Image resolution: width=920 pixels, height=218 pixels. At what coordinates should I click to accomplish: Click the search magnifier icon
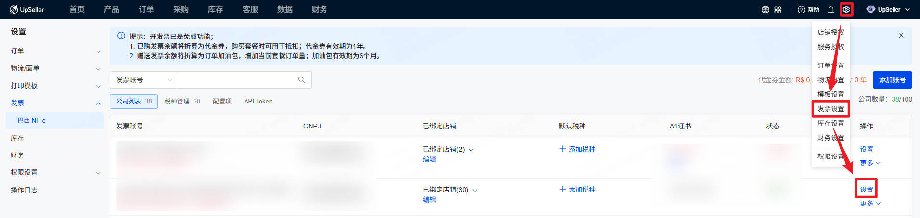coord(302,80)
